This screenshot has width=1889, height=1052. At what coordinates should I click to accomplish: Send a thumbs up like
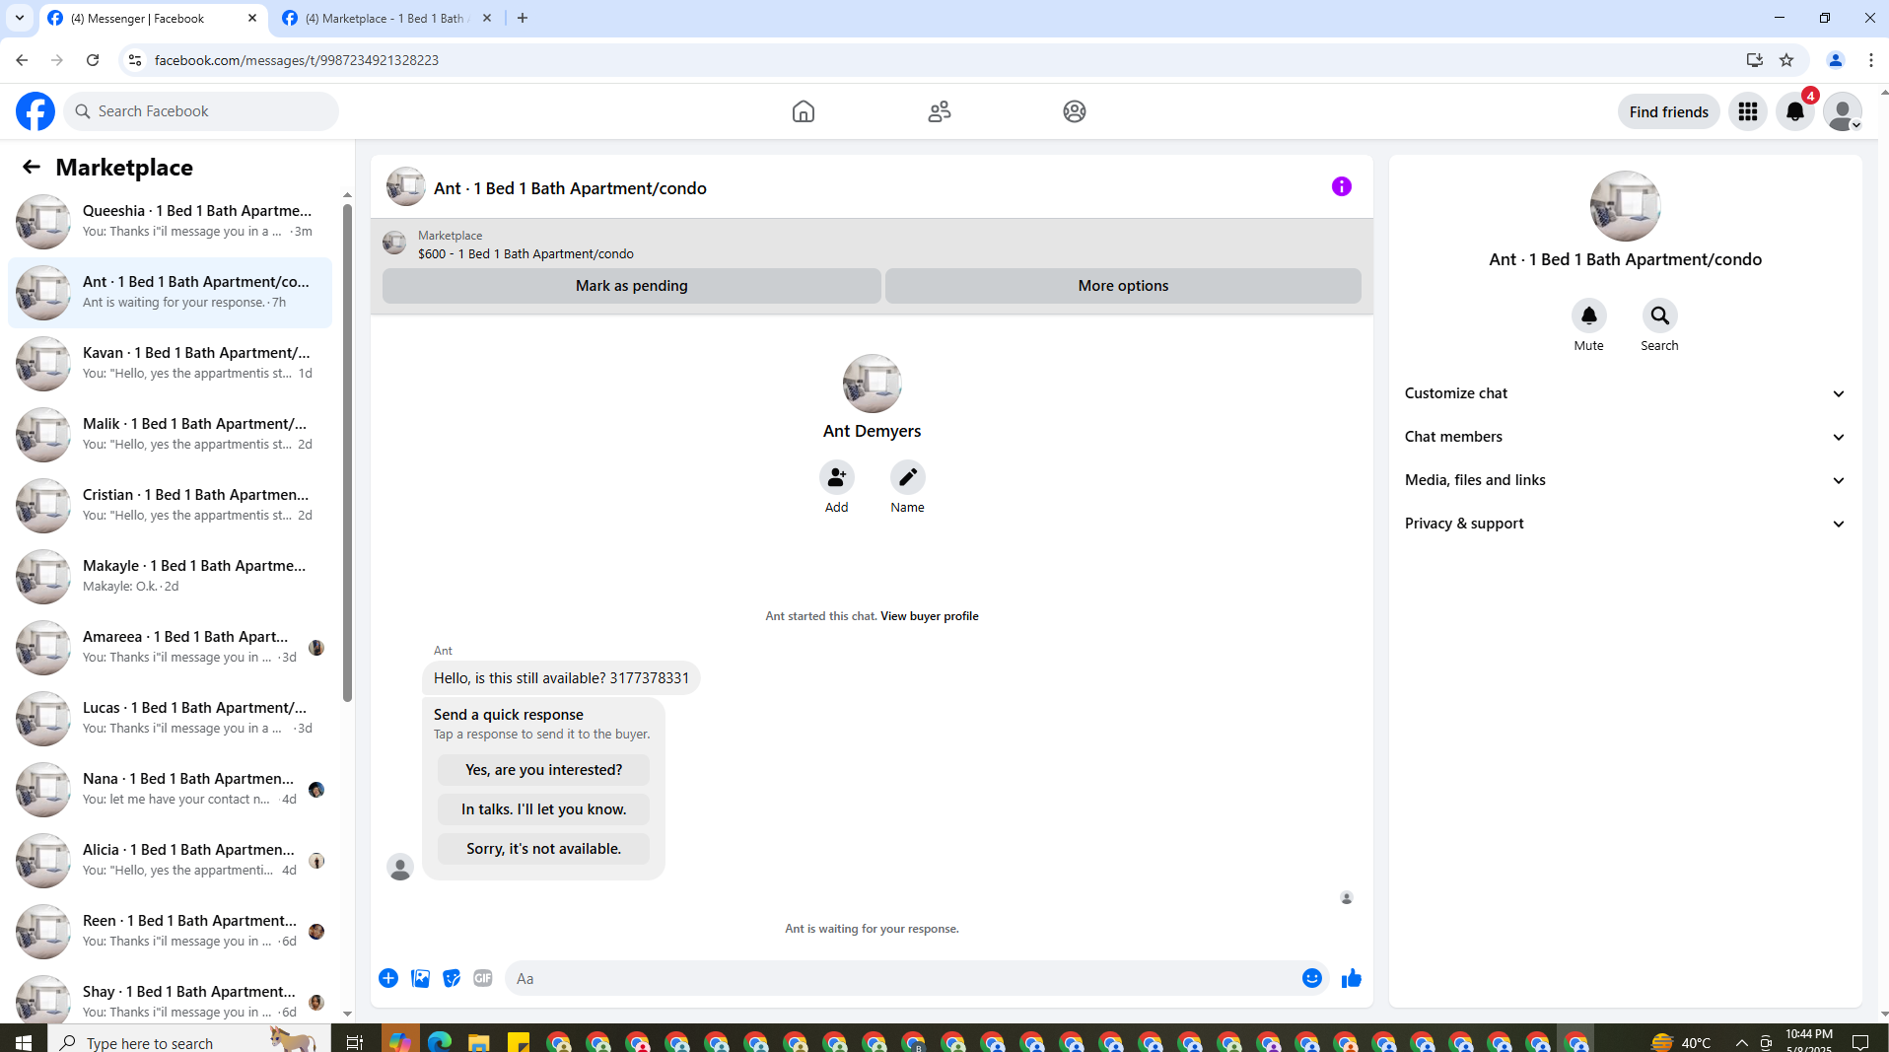point(1352,978)
